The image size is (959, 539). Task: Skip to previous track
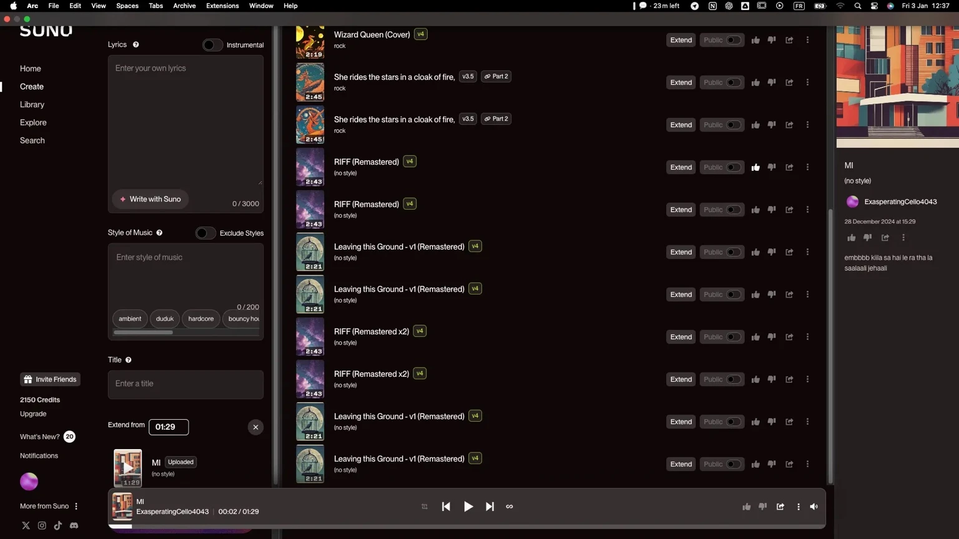coord(446,507)
